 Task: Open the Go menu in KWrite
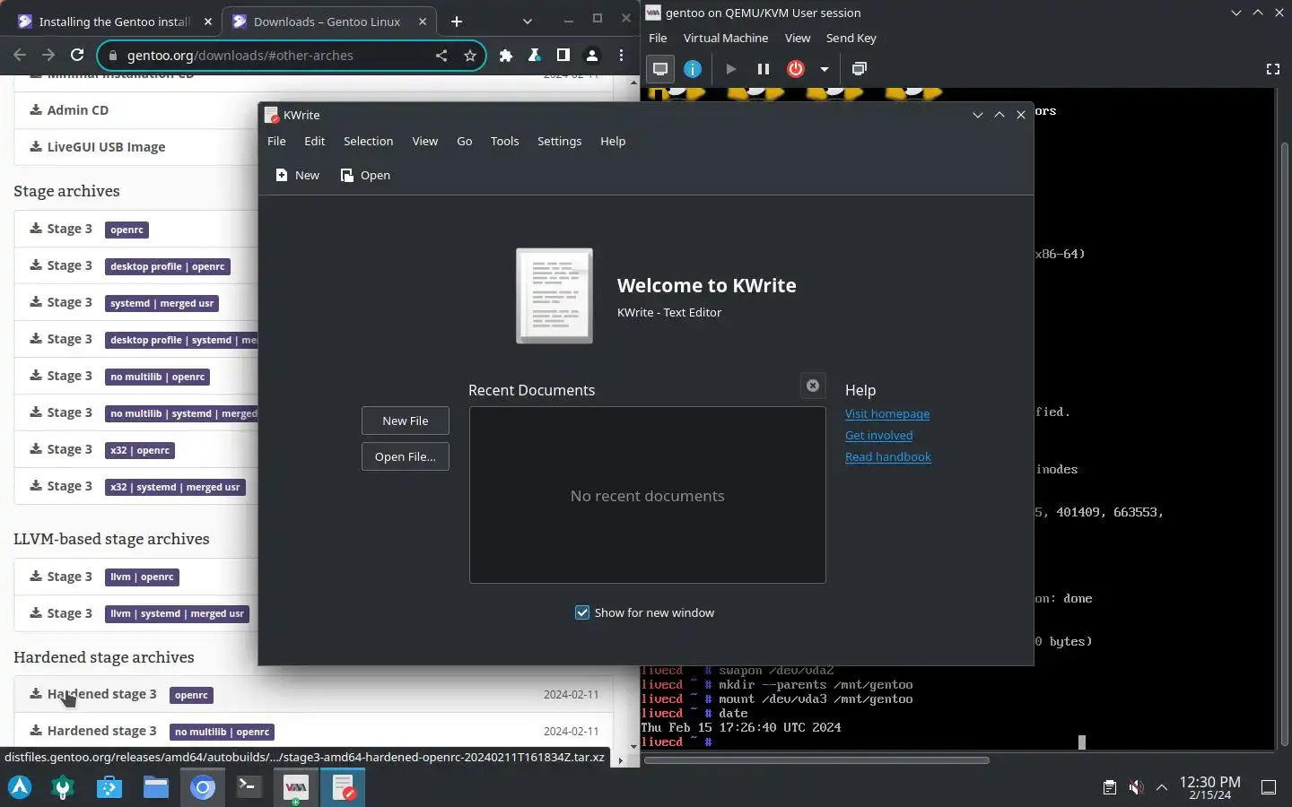point(464,141)
